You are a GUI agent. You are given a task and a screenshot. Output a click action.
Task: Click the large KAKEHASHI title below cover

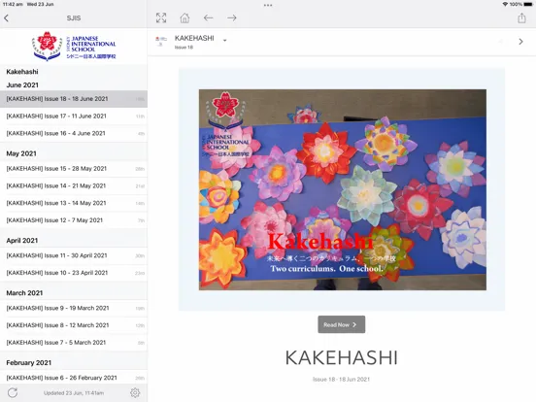[341, 357]
